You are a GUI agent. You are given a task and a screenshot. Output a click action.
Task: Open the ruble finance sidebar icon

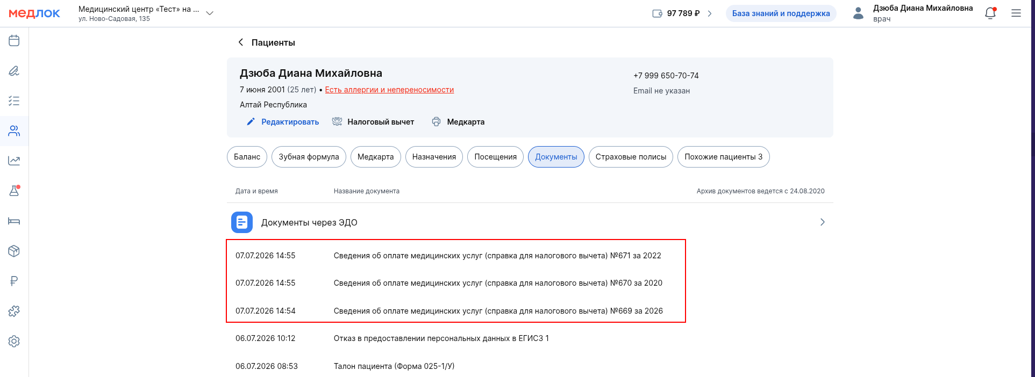(x=14, y=281)
